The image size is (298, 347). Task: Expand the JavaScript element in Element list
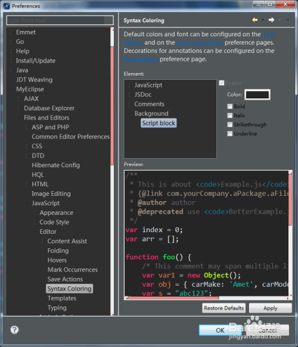point(130,85)
